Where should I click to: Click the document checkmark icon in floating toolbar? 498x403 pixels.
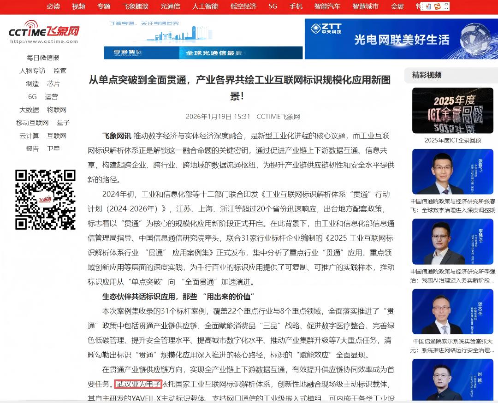[x=429, y=6]
